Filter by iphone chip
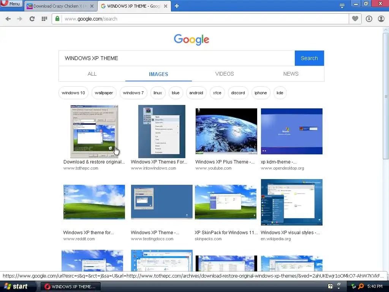The image size is (389, 292). coord(261,93)
